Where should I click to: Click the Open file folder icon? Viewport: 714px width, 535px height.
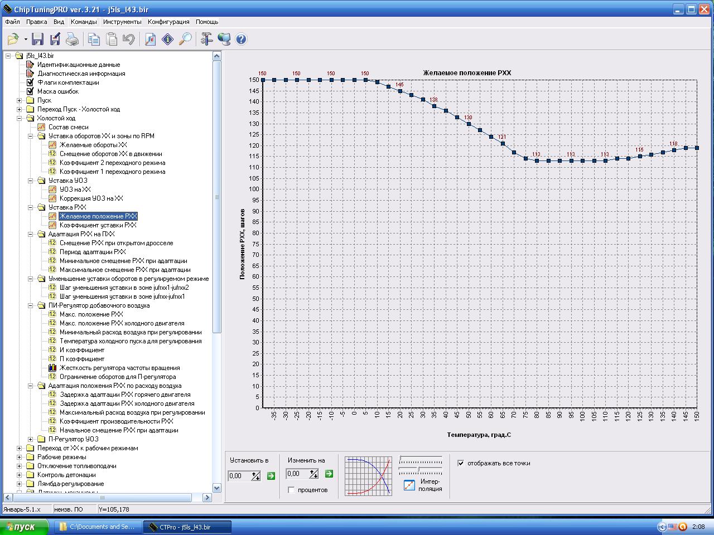pyautogui.click(x=13, y=39)
